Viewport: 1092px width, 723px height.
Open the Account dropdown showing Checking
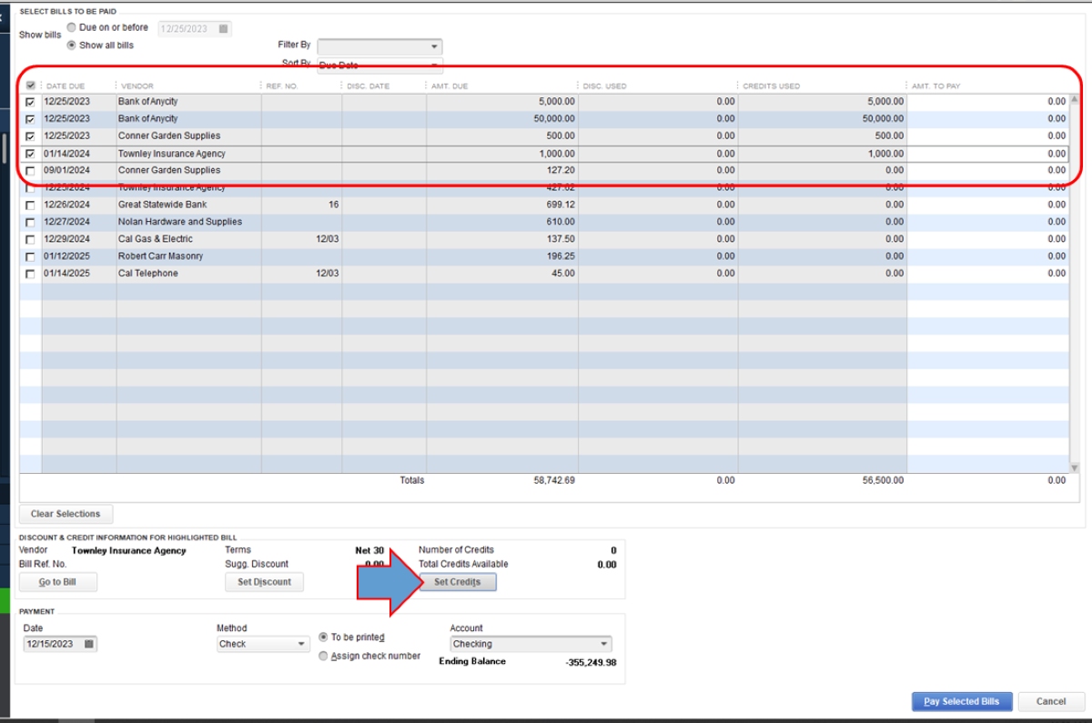point(603,644)
